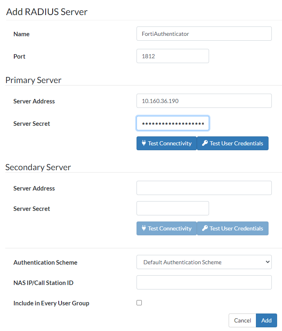Click the Secondary Server Address field
The height and width of the screenshot is (331, 282).
point(204,188)
